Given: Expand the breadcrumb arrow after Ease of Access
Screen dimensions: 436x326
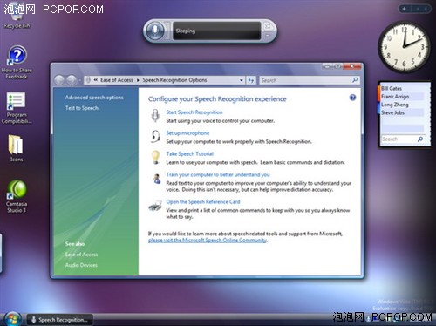Looking at the screenshot, I should pyautogui.click(x=138, y=80).
